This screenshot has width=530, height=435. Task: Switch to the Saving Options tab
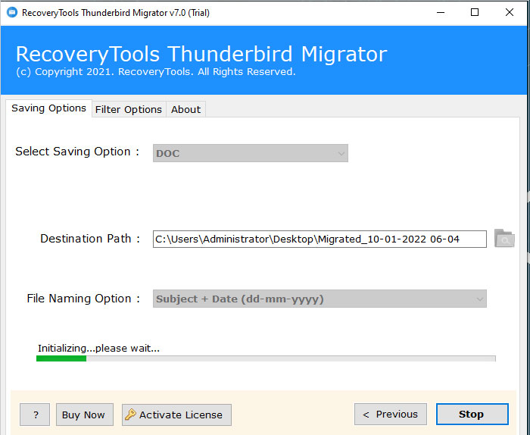tap(48, 108)
